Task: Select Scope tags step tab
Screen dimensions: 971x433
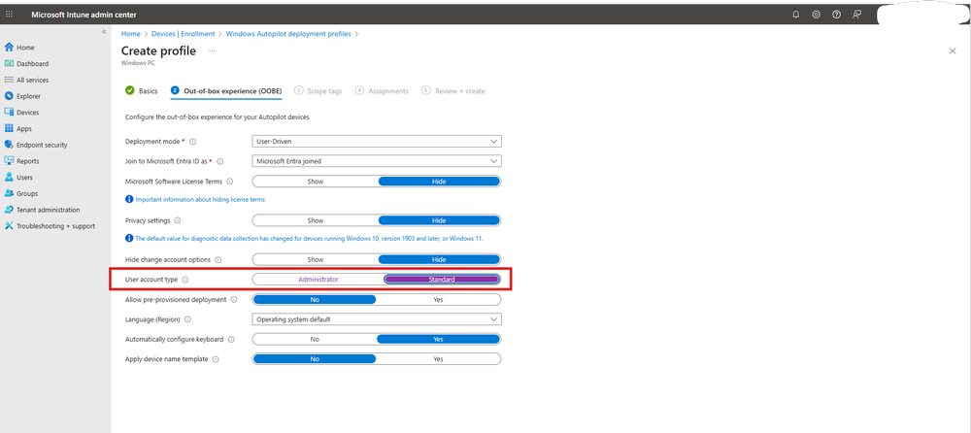Action: pyautogui.click(x=318, y=91)
